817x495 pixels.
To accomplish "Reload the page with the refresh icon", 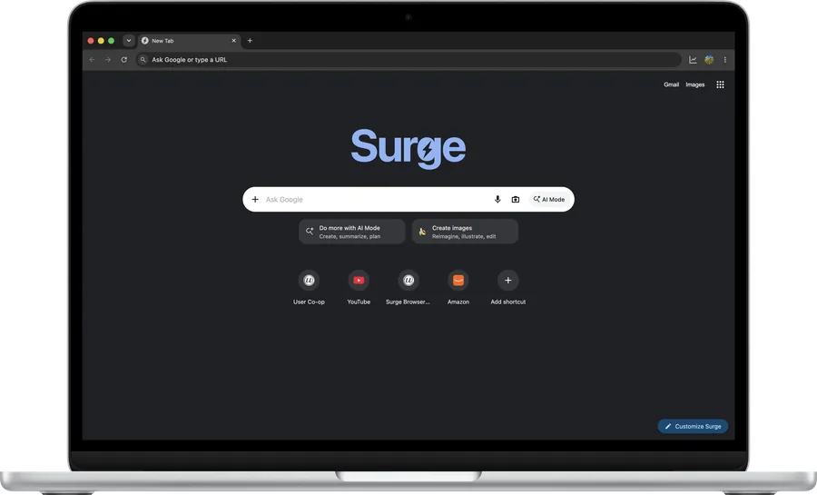I will pyautogui.click(x=124, y=60).
